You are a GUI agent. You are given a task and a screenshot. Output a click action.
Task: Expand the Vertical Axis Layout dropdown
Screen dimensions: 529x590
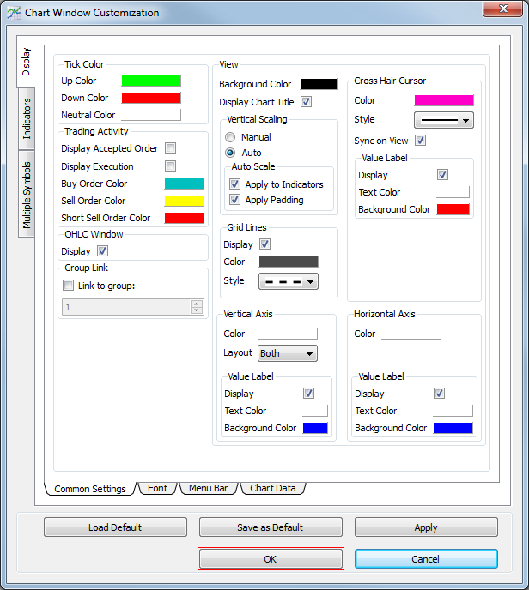pyautogui.click(x=288, y=353)
